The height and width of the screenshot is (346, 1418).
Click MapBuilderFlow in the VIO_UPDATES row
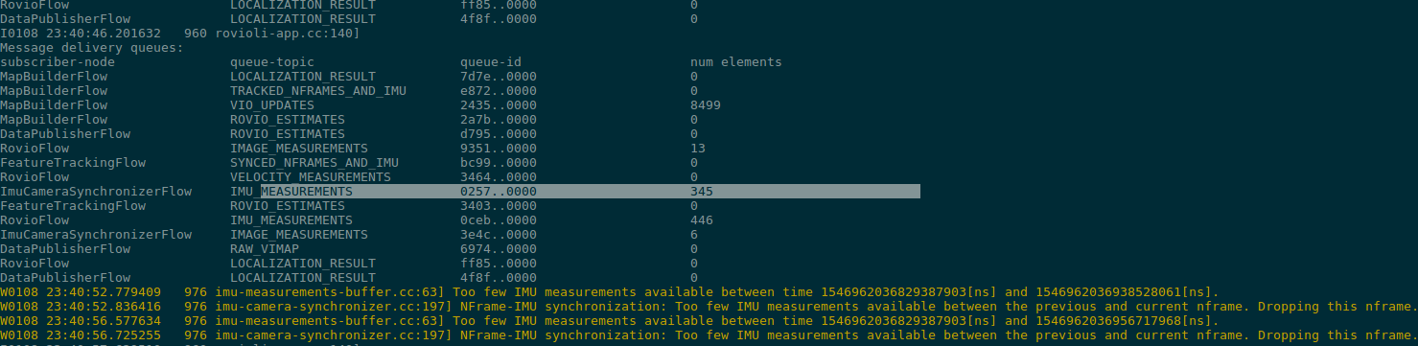pyautogui.click(x=54, y=105)
